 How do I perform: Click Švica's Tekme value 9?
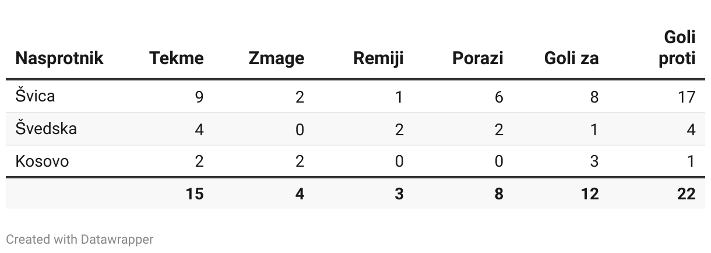[199, 96]
